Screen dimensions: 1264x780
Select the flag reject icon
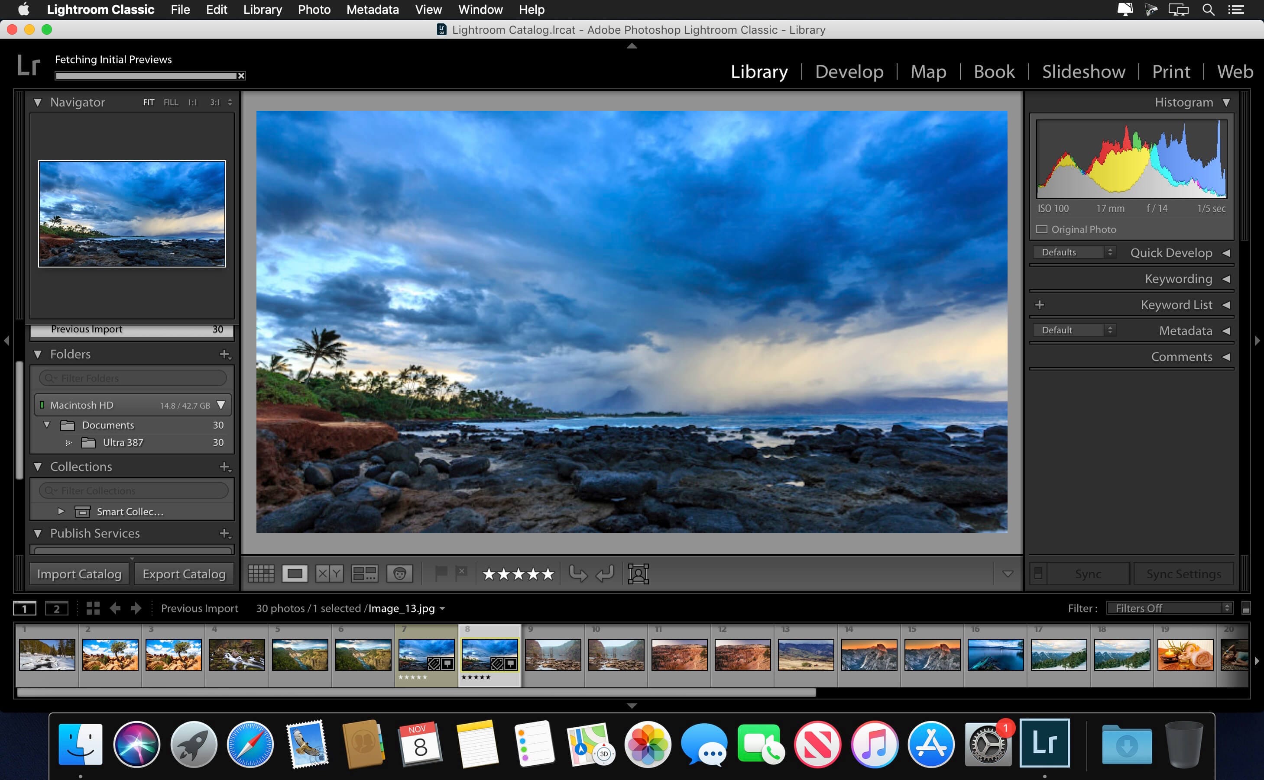460,574
